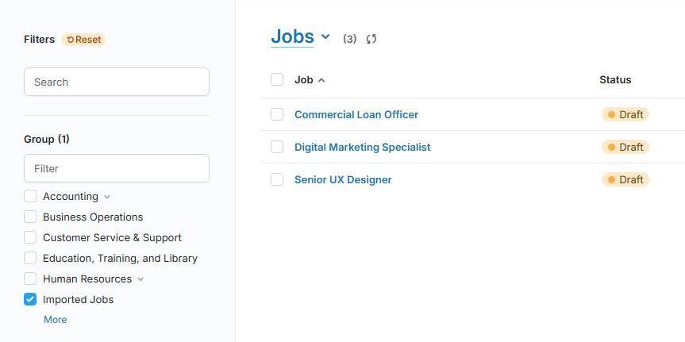This screenshot has height=342, width=685.
Task: Click the filters Search input field
Action: click(x=117, y=82)
